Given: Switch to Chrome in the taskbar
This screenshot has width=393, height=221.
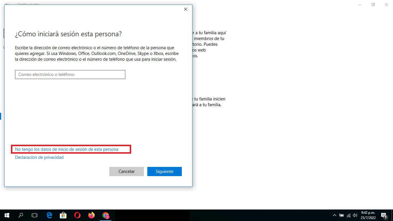Looking at the screenshot, I should (106, 215).
